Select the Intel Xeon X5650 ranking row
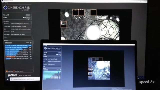The image size is (160, 90). (18, 45)
